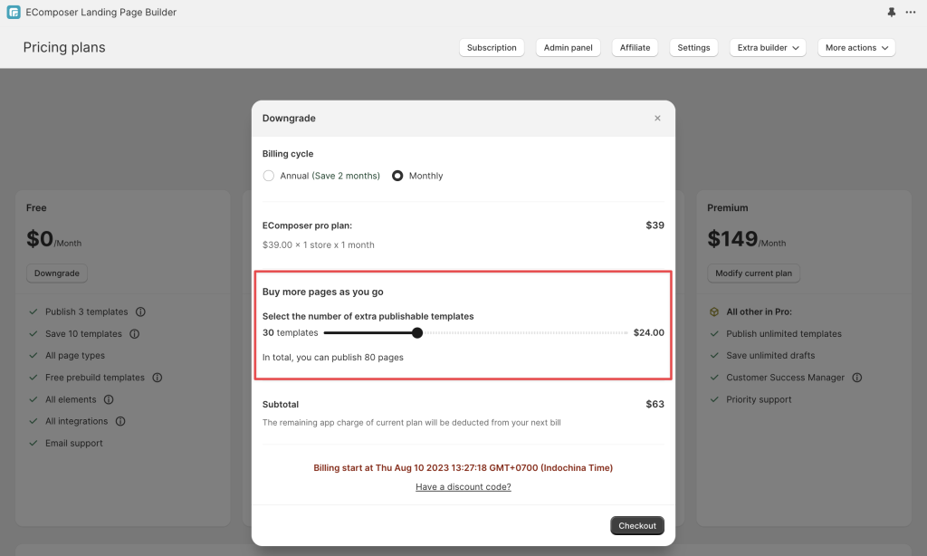Click the EComposer app logo icon
Screen dimensions: 927x556
pyautogui.click(x=13, y=12)
